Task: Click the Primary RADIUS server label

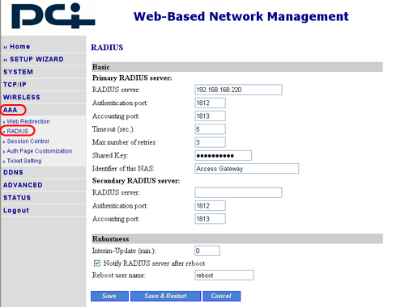Action: pyautogui.click(x=132, y=78)
